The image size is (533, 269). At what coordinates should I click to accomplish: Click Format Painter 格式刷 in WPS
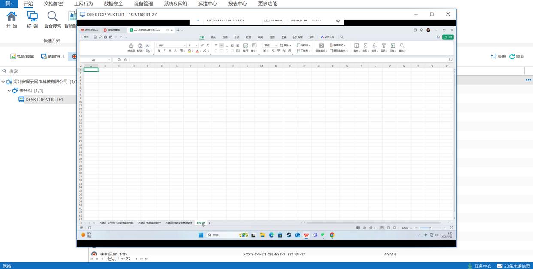click(131, 48)
